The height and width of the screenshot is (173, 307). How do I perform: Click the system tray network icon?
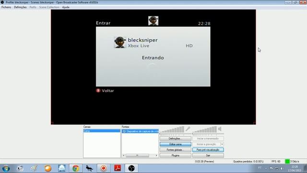277,168
